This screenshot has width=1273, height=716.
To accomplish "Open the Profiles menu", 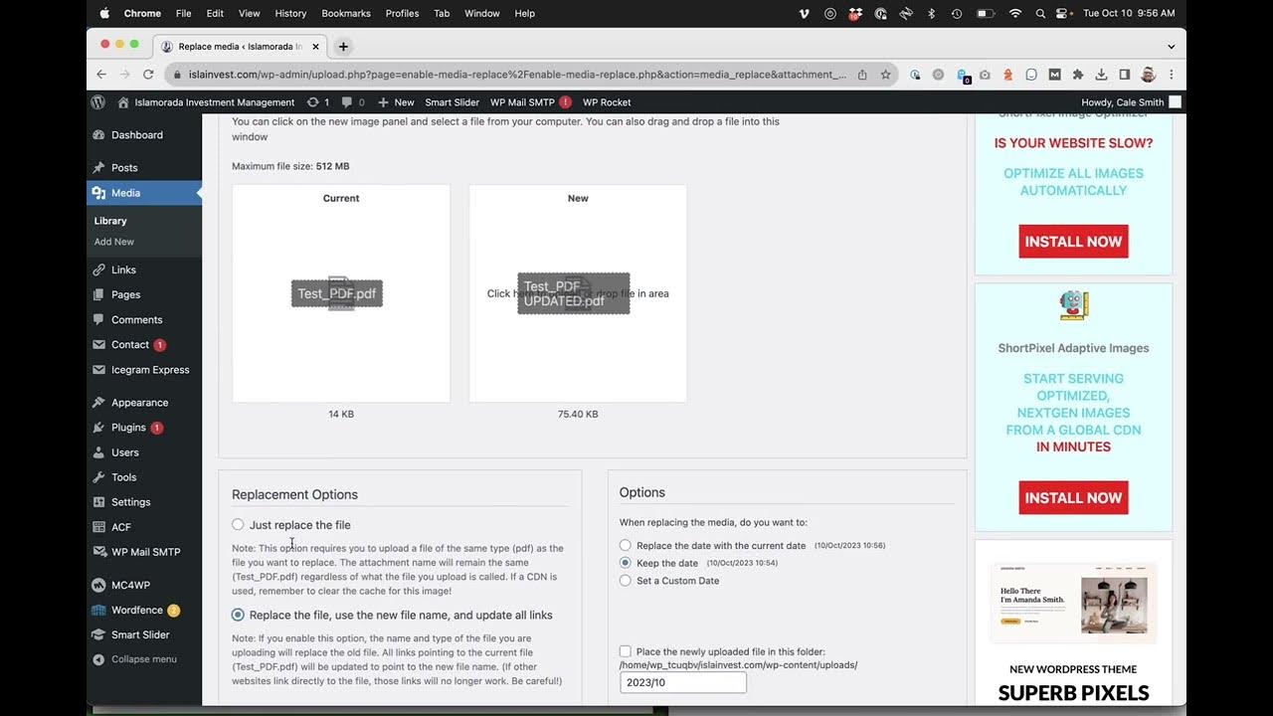I will [x=402, y=14].
